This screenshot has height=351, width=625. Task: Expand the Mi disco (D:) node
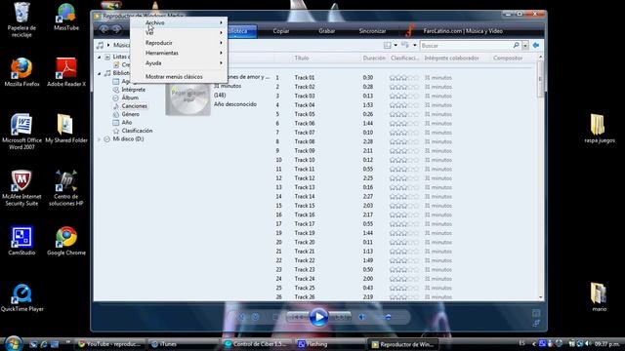click(x=100, y=138)
